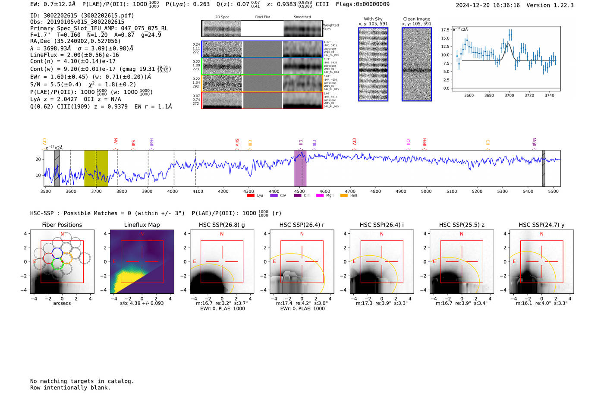Click the EW: 0.7±12.2Å header value

(53, 4)
